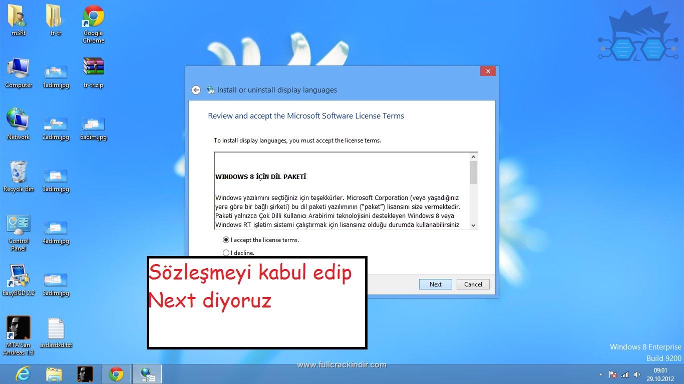Open File Explorer from the taskbar
This screenshot has height=384, width=684.
[54, 374]
